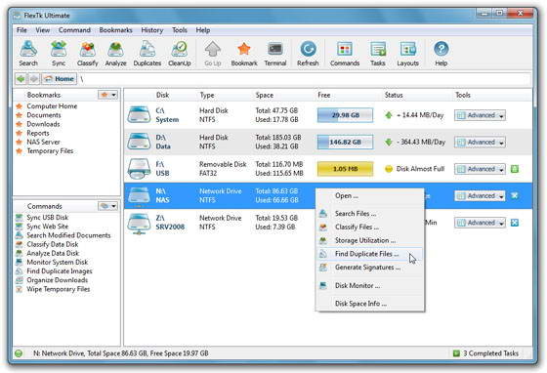Open Temporary Files bookmark

(50, 151)
